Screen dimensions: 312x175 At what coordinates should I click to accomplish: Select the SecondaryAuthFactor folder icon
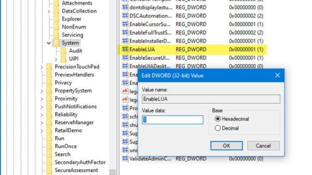[x=49, y=163]
